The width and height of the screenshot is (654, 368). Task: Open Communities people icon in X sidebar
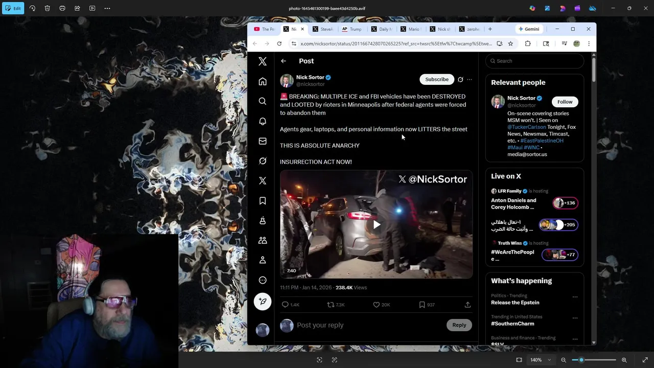tap(263, 240)
